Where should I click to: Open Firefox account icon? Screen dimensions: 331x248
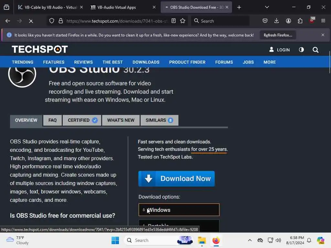288,21
